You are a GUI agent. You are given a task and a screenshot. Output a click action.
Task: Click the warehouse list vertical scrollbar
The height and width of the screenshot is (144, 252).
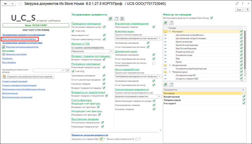point(245,50)
